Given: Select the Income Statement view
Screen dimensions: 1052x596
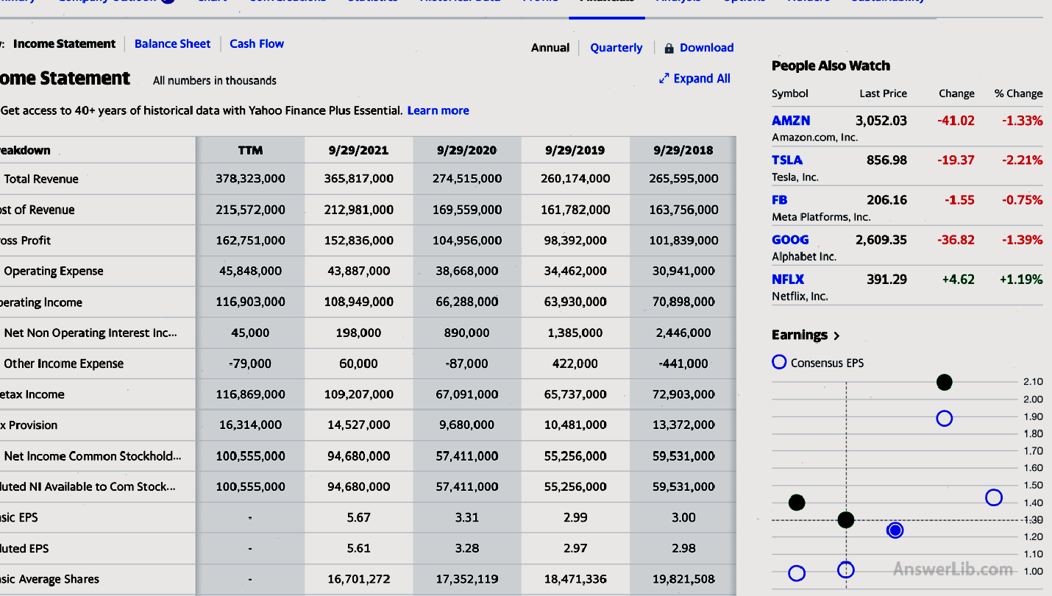Looking at the screenshot, I should coord(65,44).
